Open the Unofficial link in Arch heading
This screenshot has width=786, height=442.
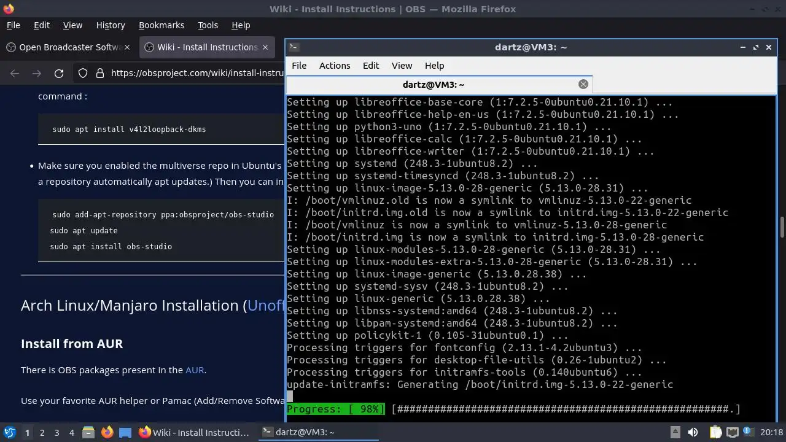[x=266, y=305]
